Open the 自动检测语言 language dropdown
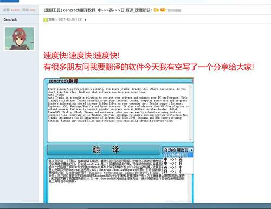The image size is (271, 209). coord(178,150)
